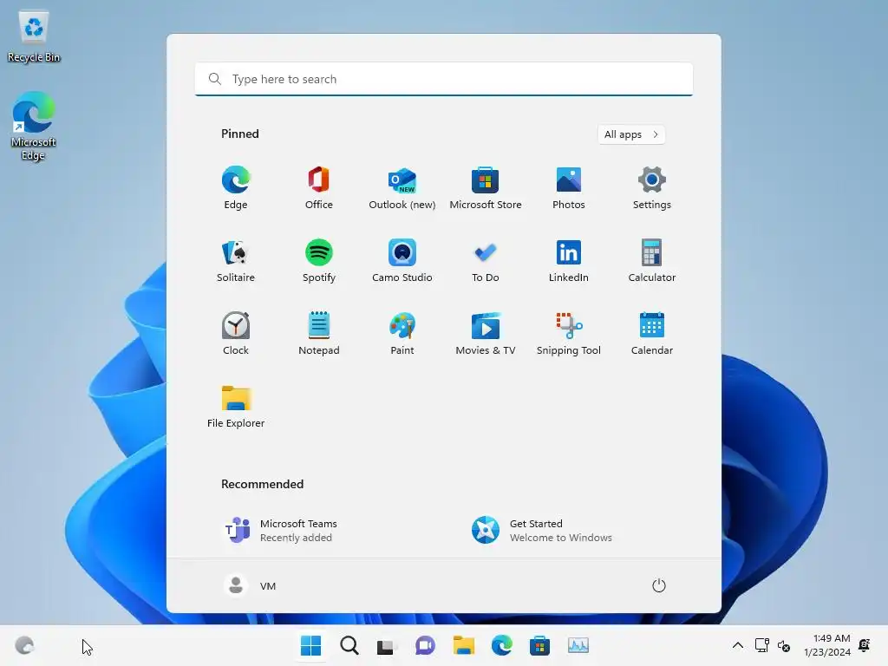Click the Type here to search box
888x666 pixels.
(x=444, y=79)
